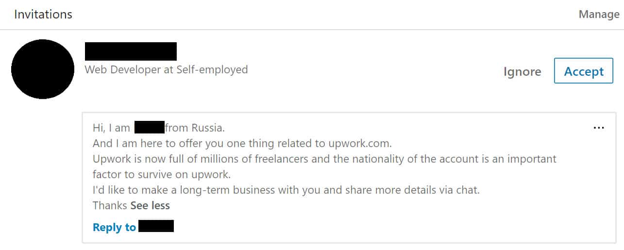Ignore the connection invitation

click(x=522, y=72)
